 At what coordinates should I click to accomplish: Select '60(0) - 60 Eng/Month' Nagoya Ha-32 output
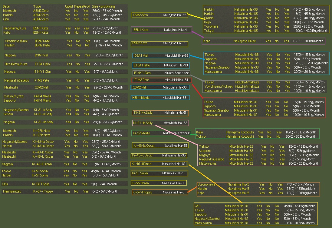point(304,155)
